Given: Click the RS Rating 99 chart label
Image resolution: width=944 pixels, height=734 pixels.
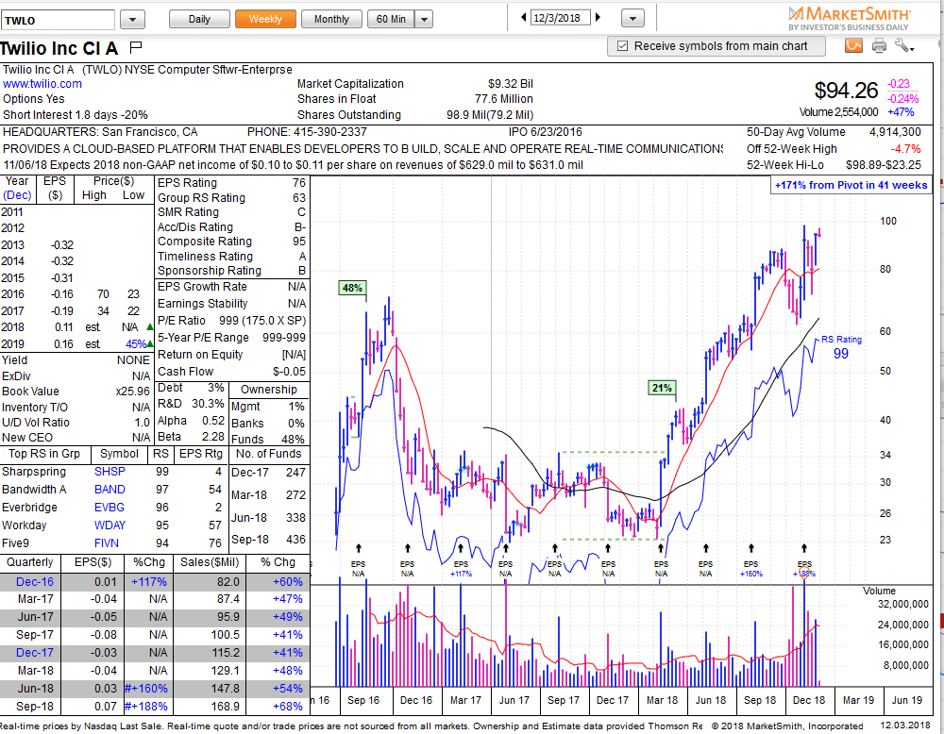Looking at the screenshot, I should click(x=841, y=348).
